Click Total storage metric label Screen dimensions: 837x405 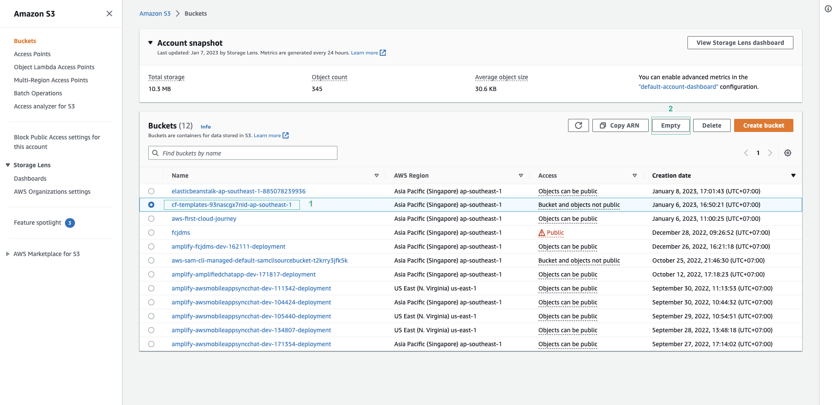(166, 77)
